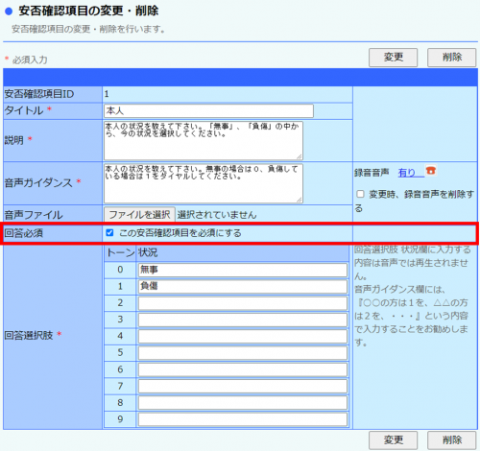Image resolution: width=480 pixels, height=451 pixels.
Task: Click the empty tone 3 status field
Action: [x=243, y=320]
